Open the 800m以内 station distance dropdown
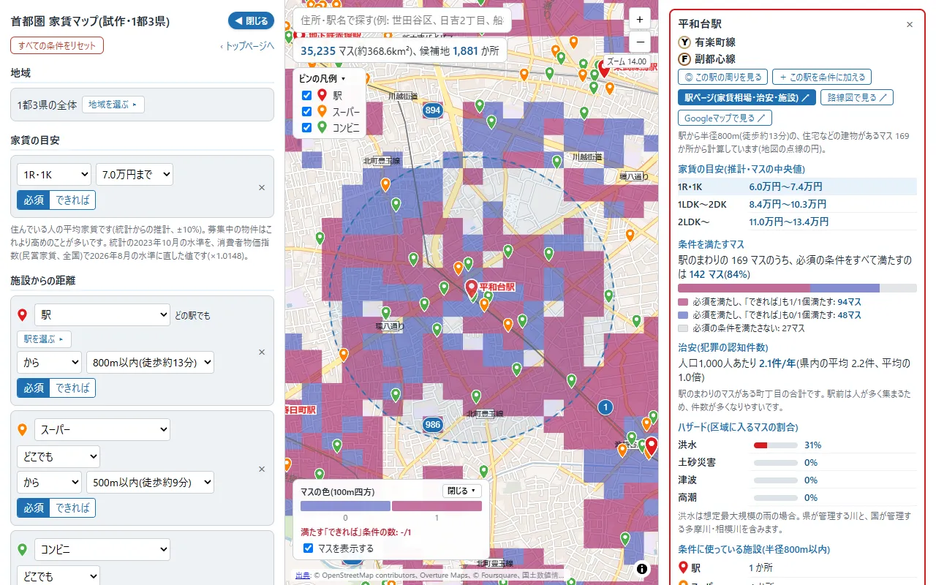The height and width of the screenshot is (585, 936). [150, 362]
